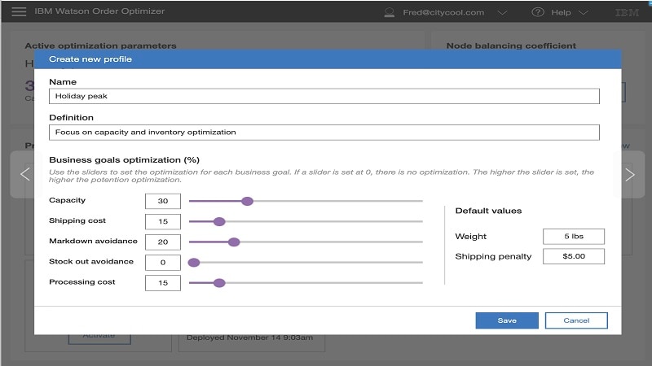Click the Capacity value box showing 30

tap(163, 201)
